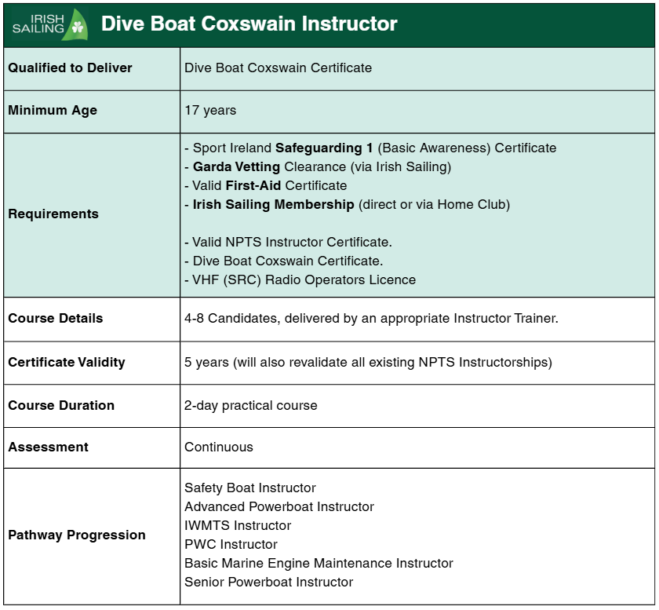659x610 pixels.
Task: Select the Certificate Validity 5 years text
Action: [x=368, y=363]
